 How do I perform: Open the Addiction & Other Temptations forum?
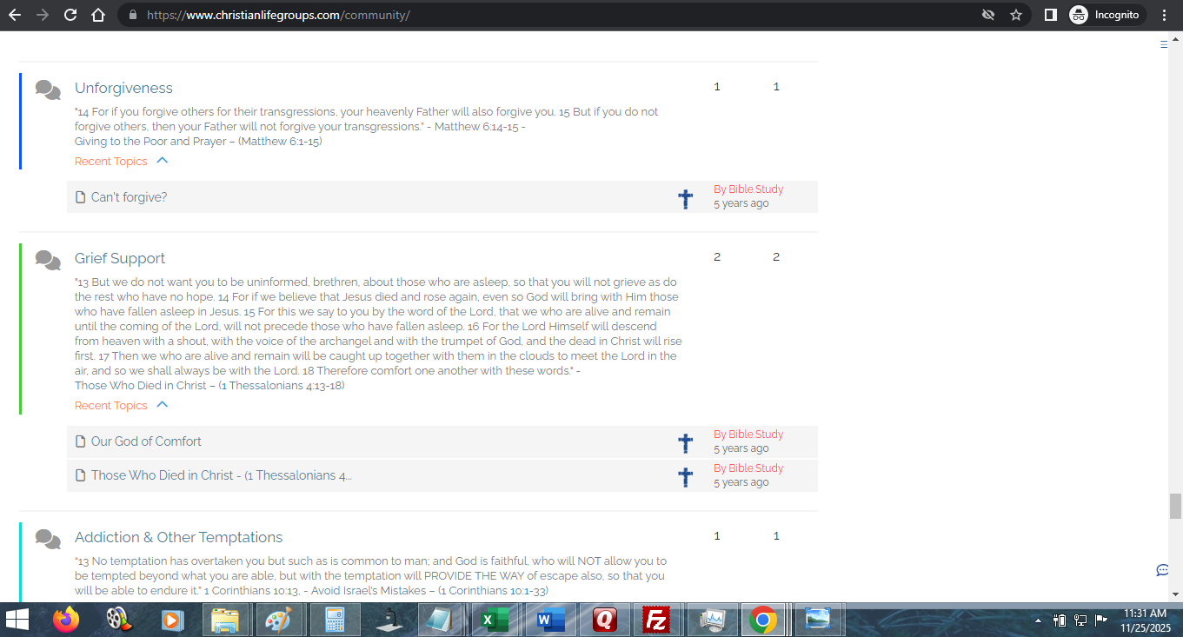[x=178, y=537]
